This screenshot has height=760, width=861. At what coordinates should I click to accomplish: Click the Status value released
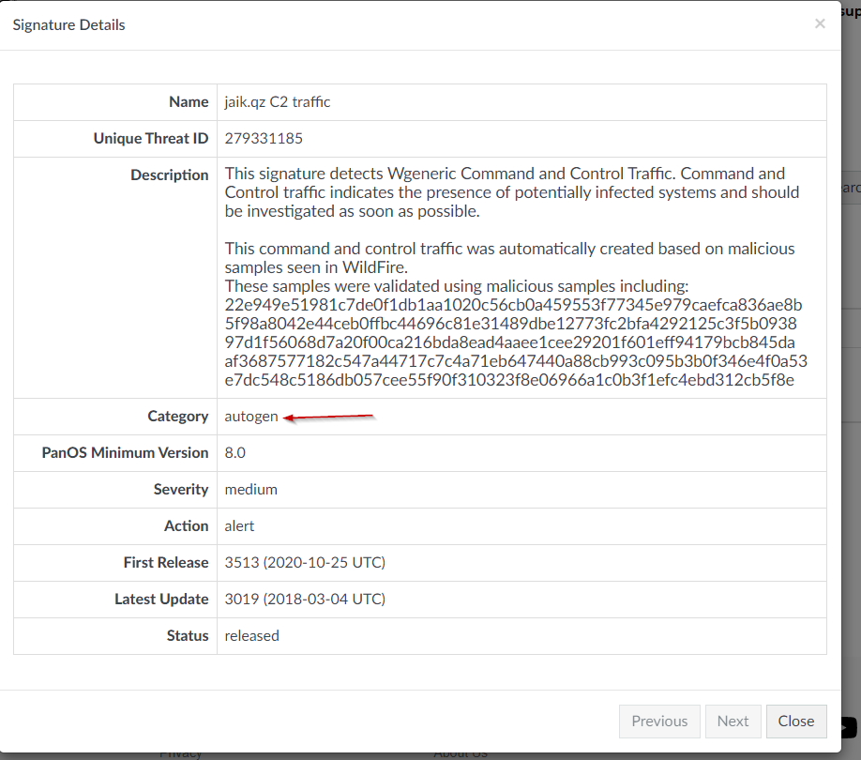[252, 636]
